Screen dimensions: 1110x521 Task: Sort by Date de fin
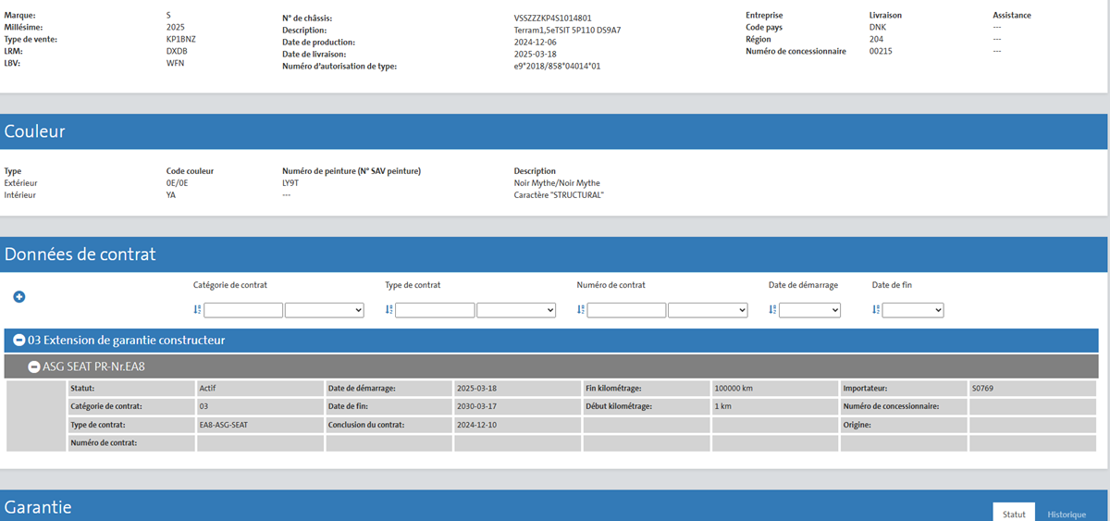(876, 310)
